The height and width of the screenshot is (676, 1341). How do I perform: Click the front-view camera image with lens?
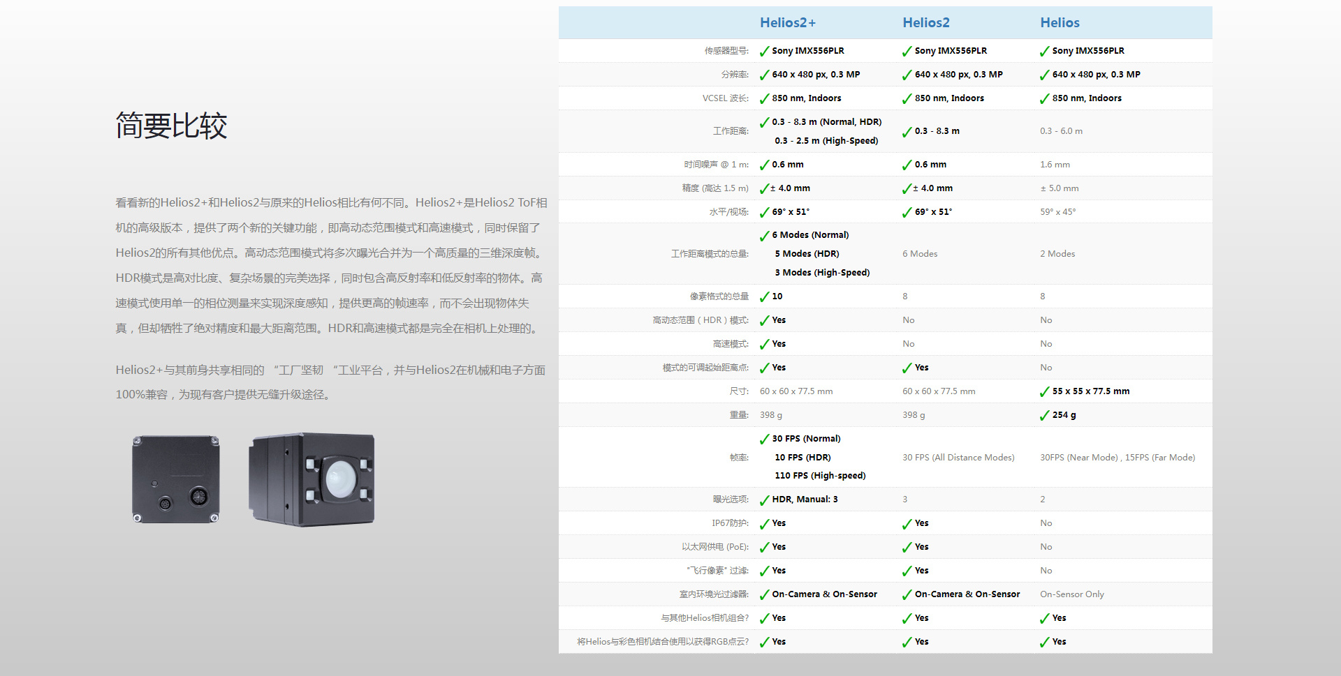pyautogui.click(x=312, y=479)
